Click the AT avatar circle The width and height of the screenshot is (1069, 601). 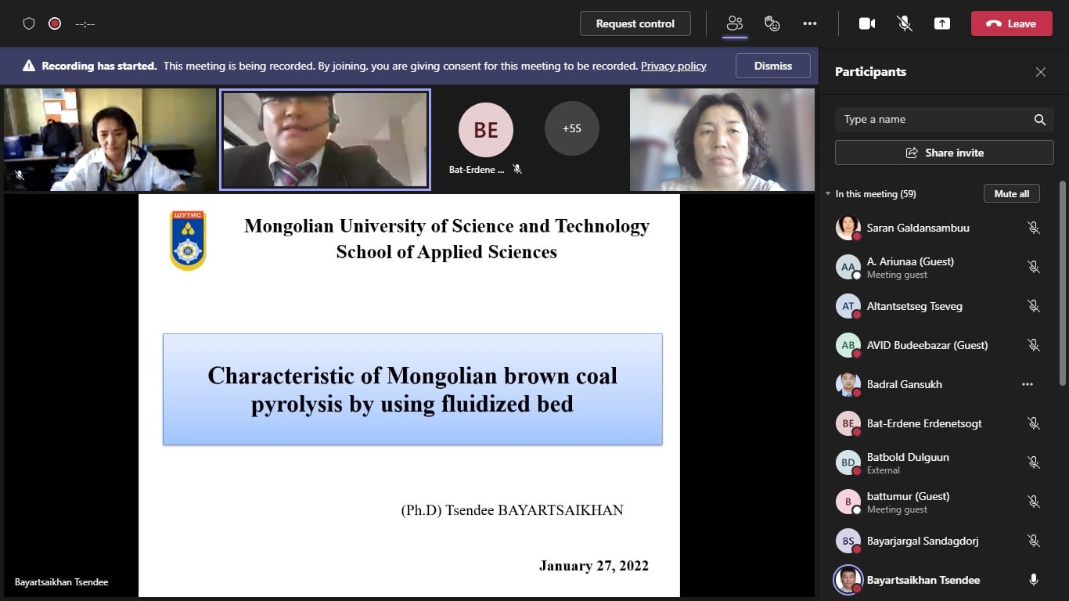[848, 306]
